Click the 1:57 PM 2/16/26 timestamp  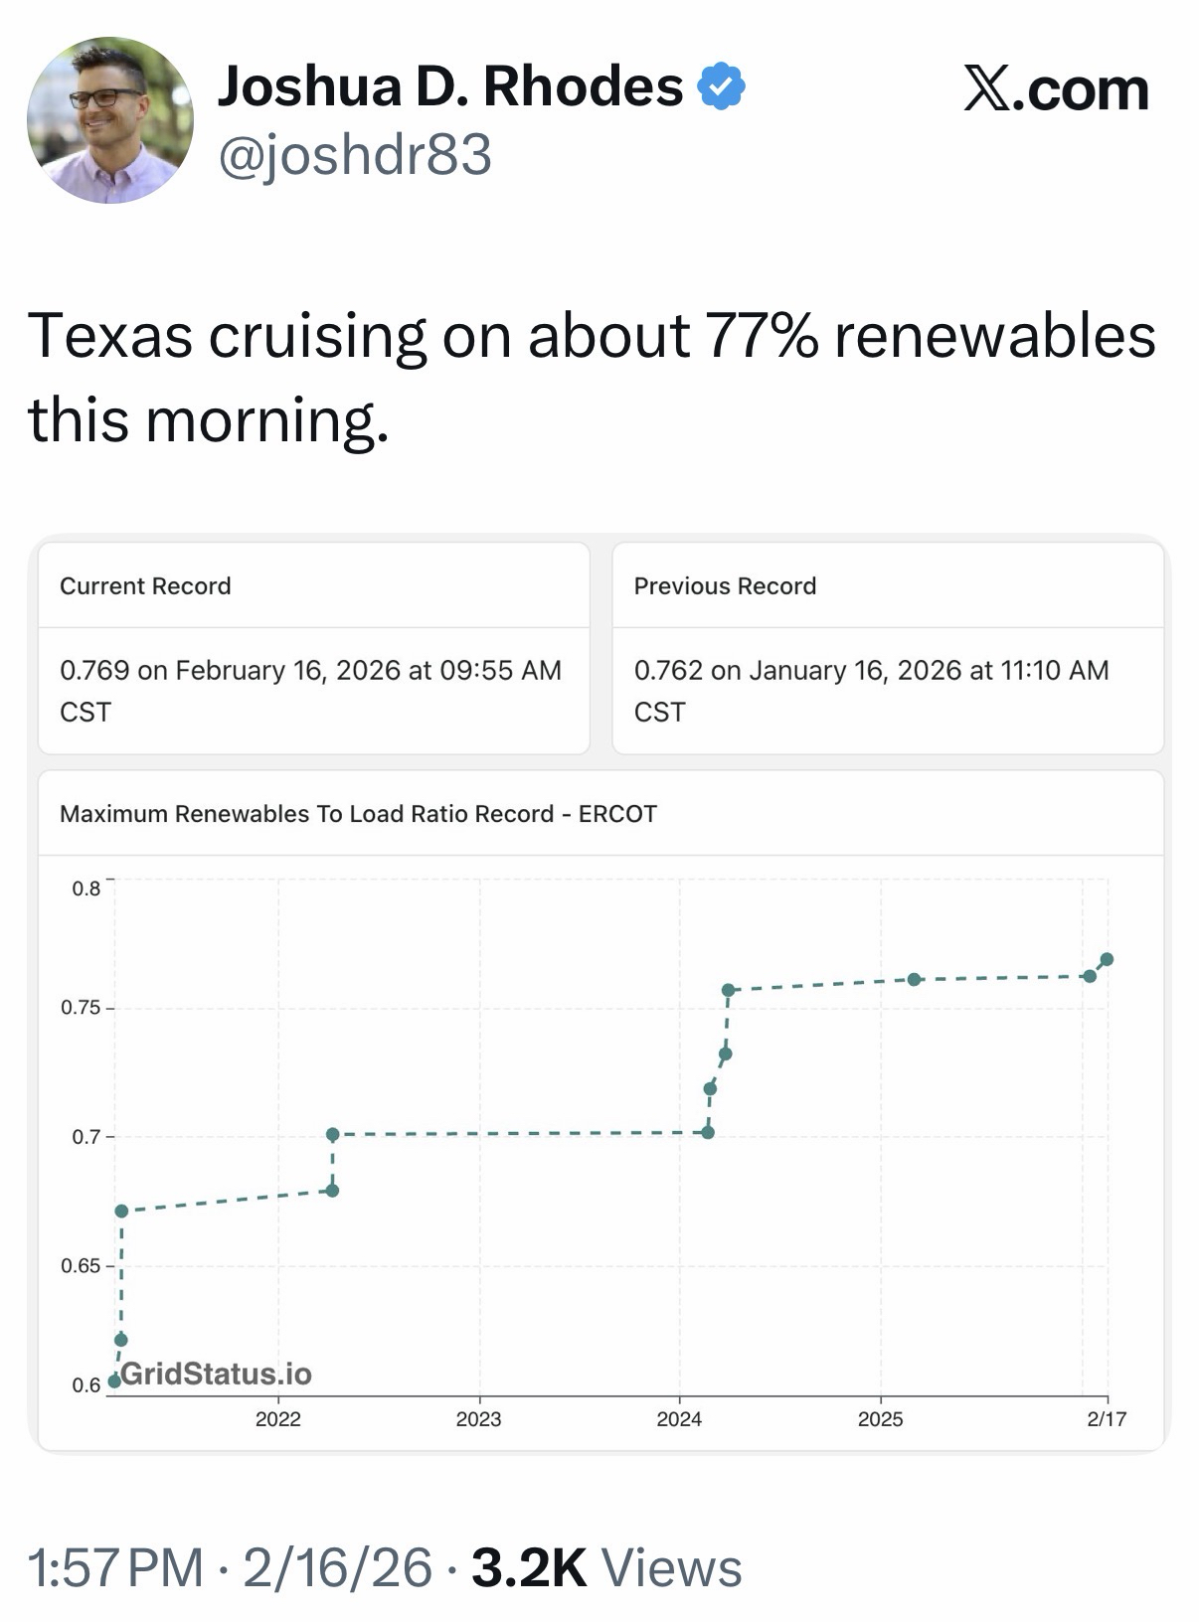(231, 1567)
